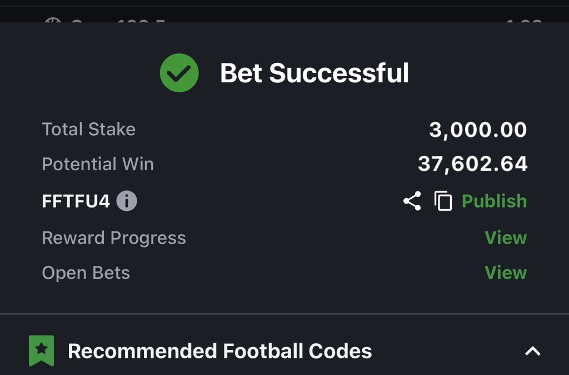Click the green success checkmark icon
This screenshot has height=375, width=569.
[179, 73]
